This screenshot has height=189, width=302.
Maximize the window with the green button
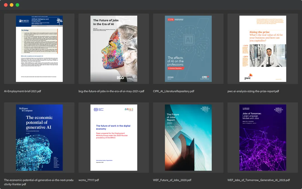17,5
